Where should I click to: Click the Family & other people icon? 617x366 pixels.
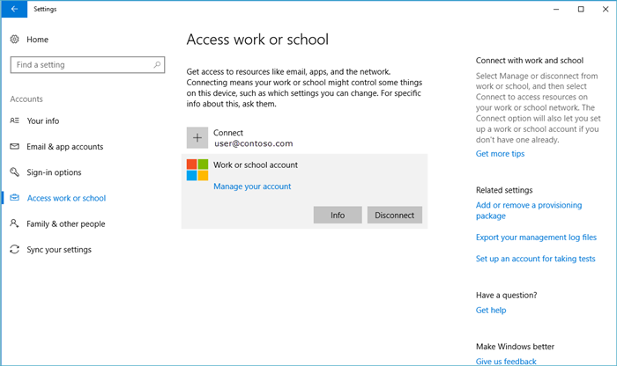(x=15, y=223)
